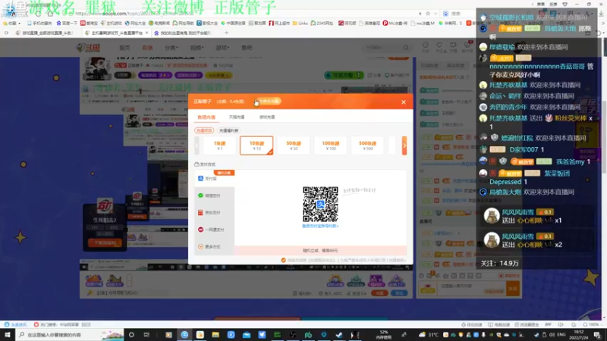Click the streamer avatar on stream page
The image size is (607, 341).
point(97,69)
